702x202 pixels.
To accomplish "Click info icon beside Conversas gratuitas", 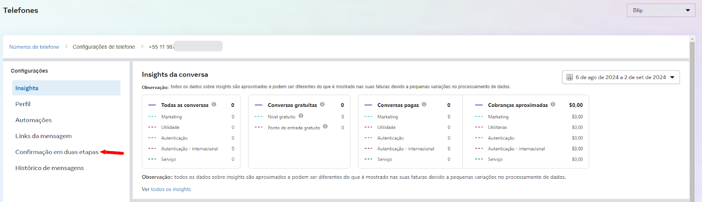I will click(322, 104).
